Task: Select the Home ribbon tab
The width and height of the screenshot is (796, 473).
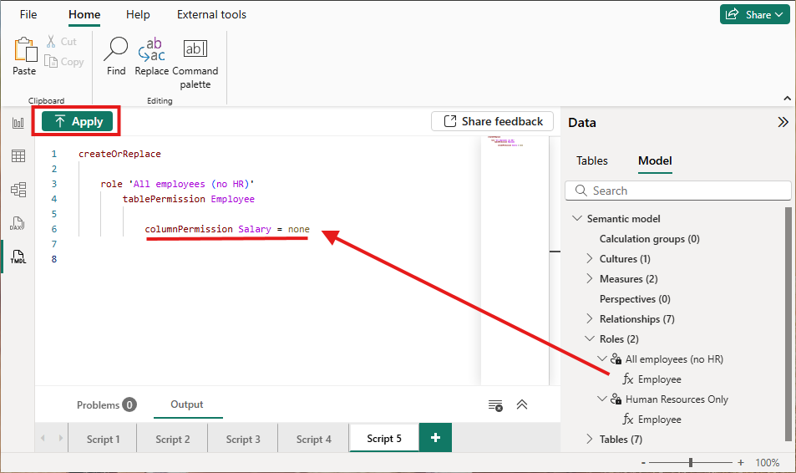Action: point(84,15)
